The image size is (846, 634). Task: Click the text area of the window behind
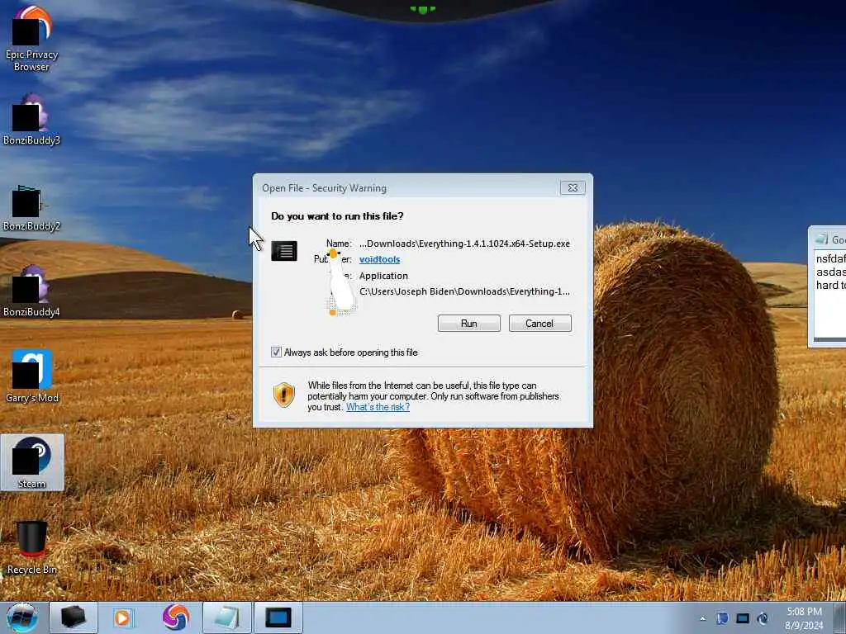coord(829,294)
